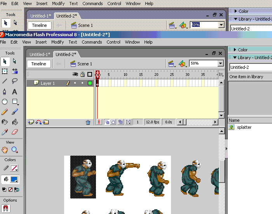Screen dimensions: 272x214
Task: Toggle show all layers as outlines
Action: click(90, 75)
